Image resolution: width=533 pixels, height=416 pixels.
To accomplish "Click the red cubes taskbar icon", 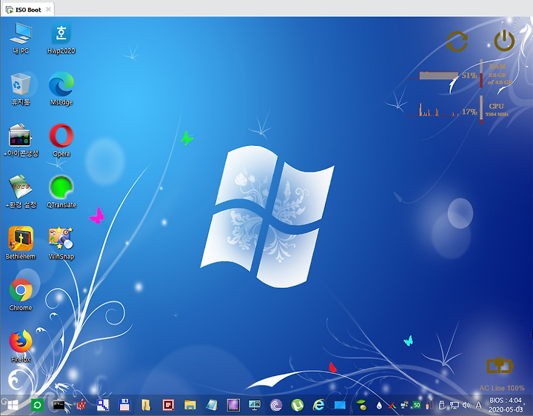I will (81, 405).
